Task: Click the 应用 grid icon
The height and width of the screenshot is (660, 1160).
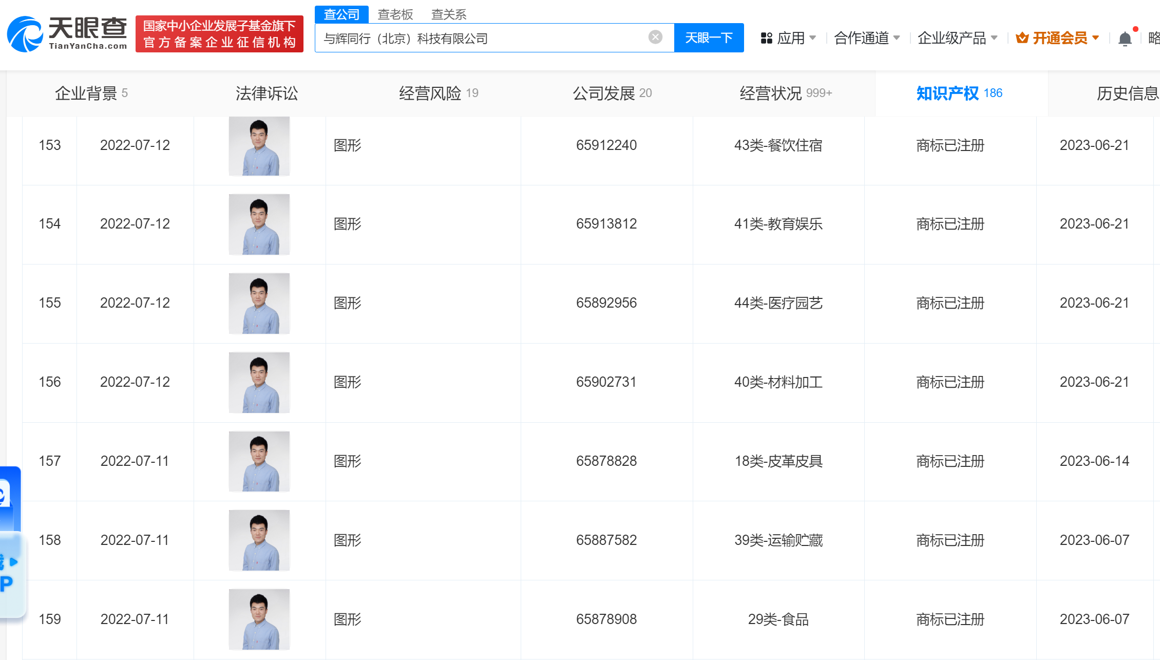Action: click(766, 38)
